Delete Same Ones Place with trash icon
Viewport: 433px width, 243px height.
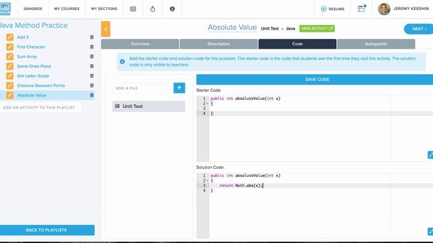pyautogui.click(x=92, y=66)
